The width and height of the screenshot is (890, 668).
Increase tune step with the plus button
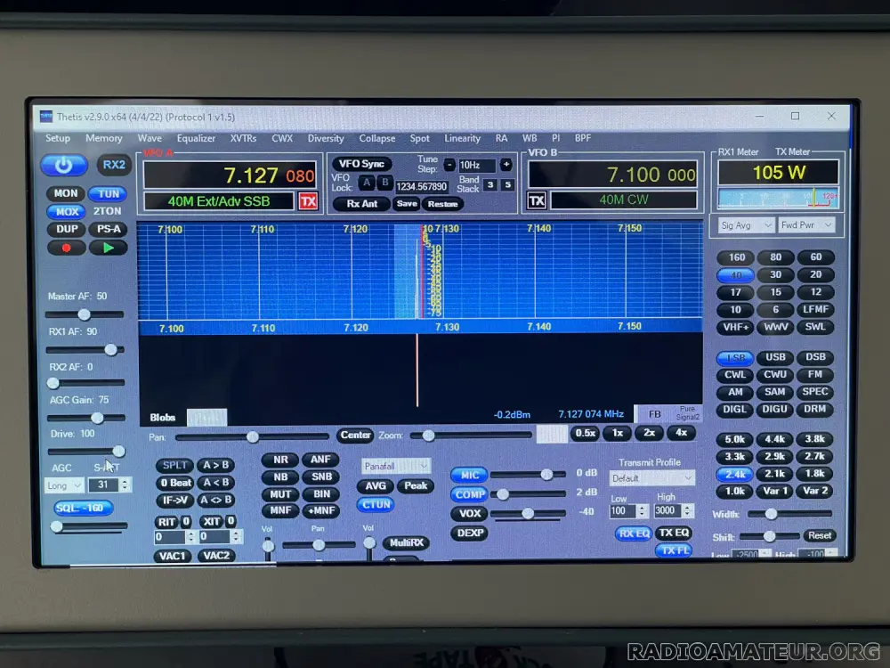506,165
